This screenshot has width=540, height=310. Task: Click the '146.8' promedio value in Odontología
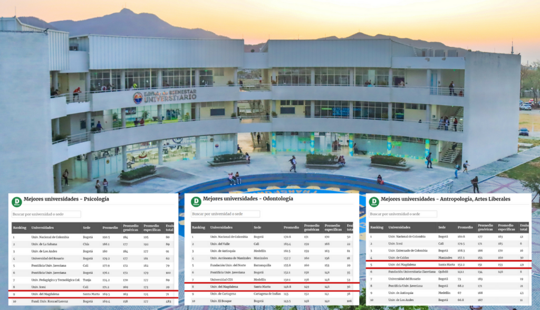[287, 287]
